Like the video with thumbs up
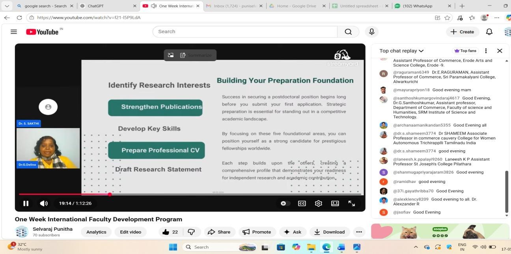Screen dimensions: 511x254 (170, 232)
